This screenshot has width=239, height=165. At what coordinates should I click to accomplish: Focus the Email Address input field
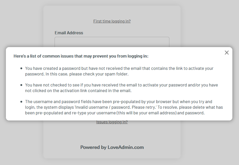click(x=112, y=42)
